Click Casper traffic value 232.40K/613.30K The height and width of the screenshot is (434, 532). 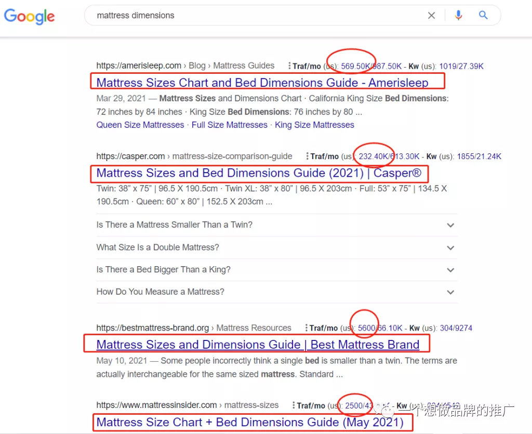click(x=389, y=156)
